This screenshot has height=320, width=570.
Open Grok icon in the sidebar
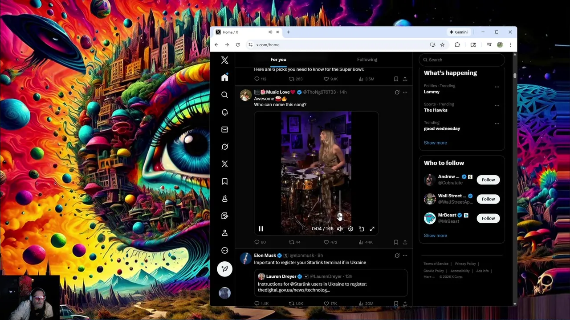pyautogui.click(x=224, y=147)
